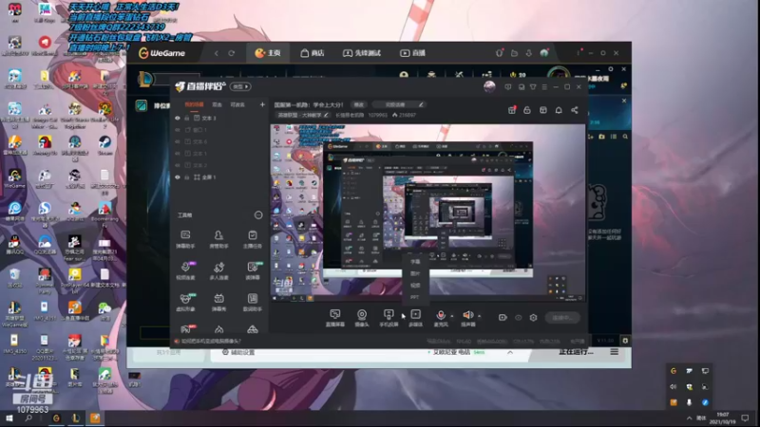Image resolution: width=760 pixels, height=427 pixels.
Task: Select 视频 from the 多媒体 menu
Action: pyautogui.click(x=415, y=286)
